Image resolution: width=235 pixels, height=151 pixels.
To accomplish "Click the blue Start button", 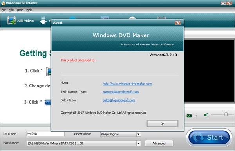I will (209, 137).
